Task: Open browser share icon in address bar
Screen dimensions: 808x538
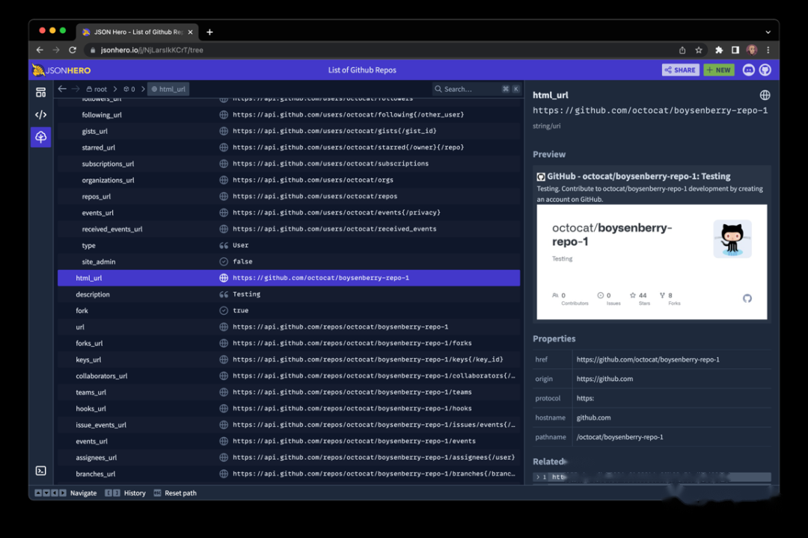Action: point(682,50)
